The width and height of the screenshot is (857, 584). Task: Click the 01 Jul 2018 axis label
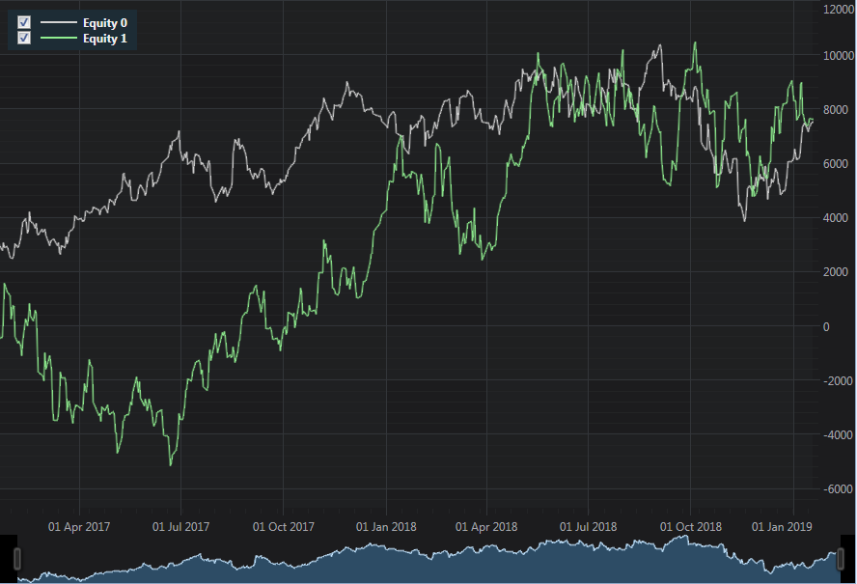coord(588,527)
